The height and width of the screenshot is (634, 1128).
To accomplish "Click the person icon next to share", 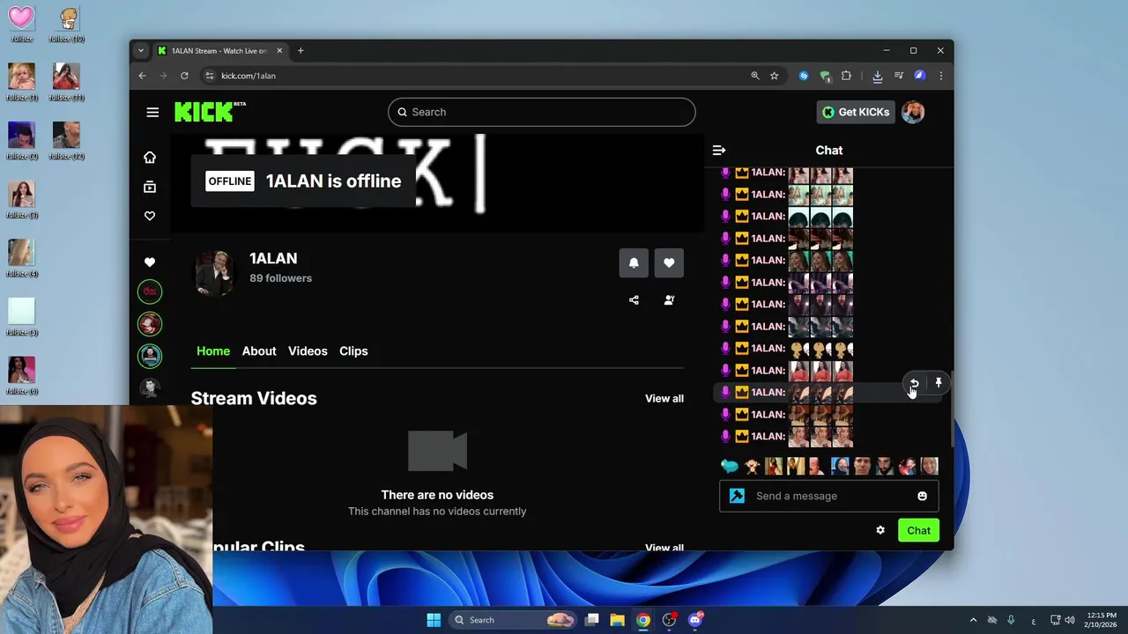I will tap(669, 300).
